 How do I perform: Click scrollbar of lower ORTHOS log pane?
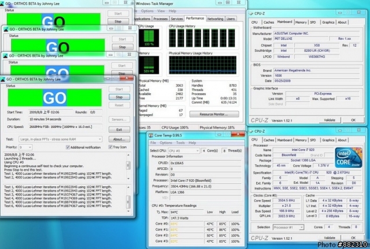pos(128,198)
